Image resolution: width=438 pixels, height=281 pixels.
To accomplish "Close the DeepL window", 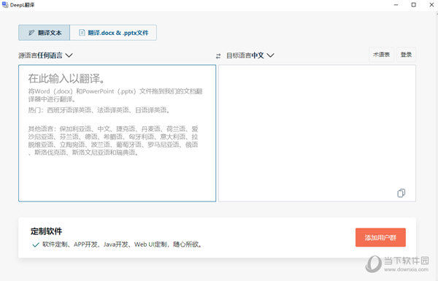I will point(431,5).
